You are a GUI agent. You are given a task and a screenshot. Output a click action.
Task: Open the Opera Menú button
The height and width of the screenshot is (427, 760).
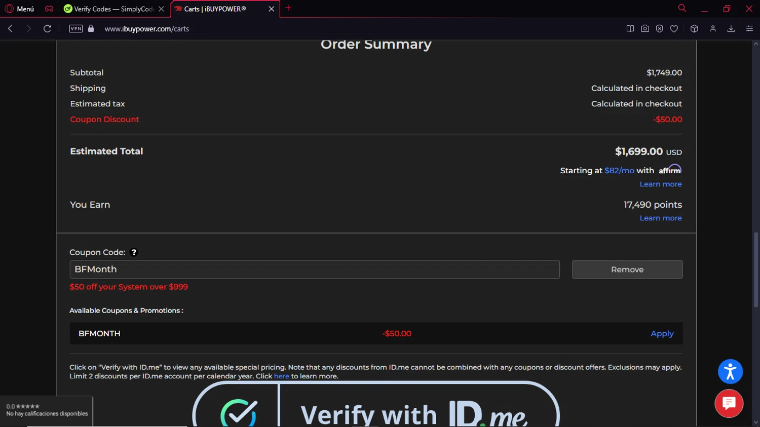pos(19,9)
